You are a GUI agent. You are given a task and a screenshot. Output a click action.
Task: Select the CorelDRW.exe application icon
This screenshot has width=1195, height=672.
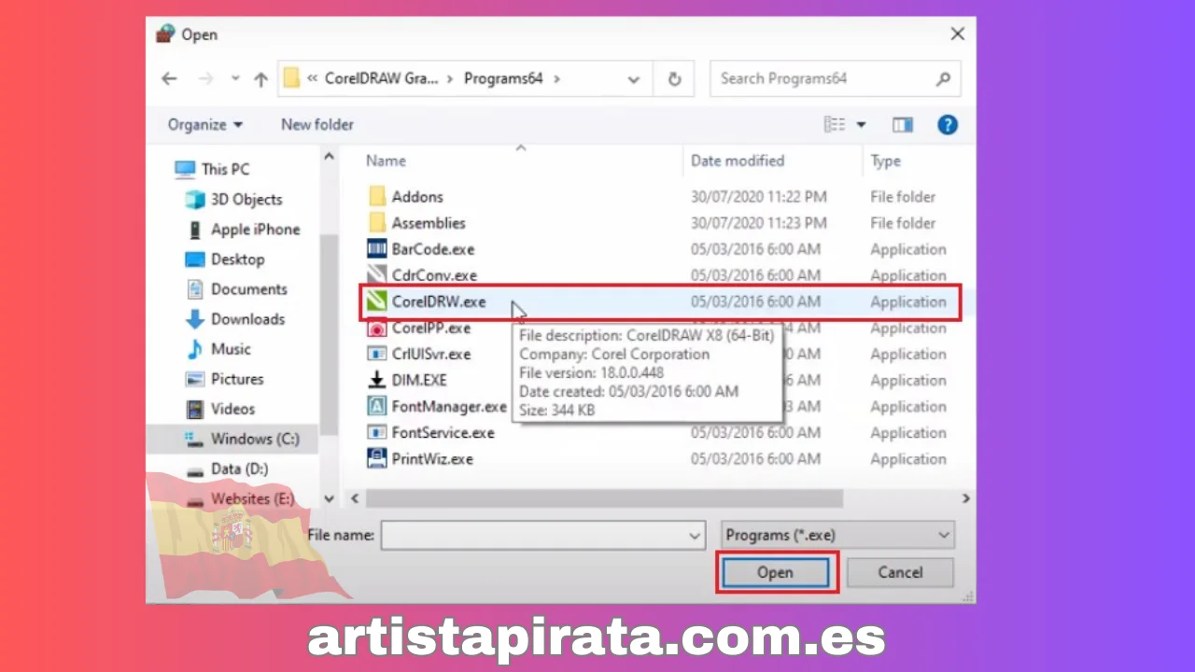click(x=376, y=301)
